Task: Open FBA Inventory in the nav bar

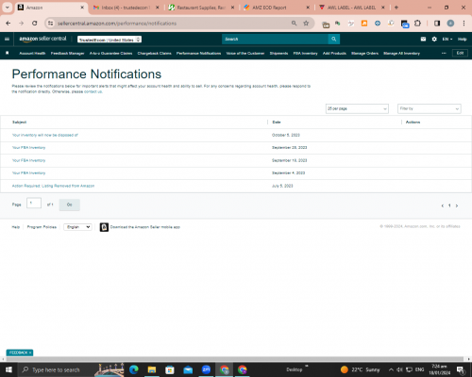Action: (x=305, y=54)
